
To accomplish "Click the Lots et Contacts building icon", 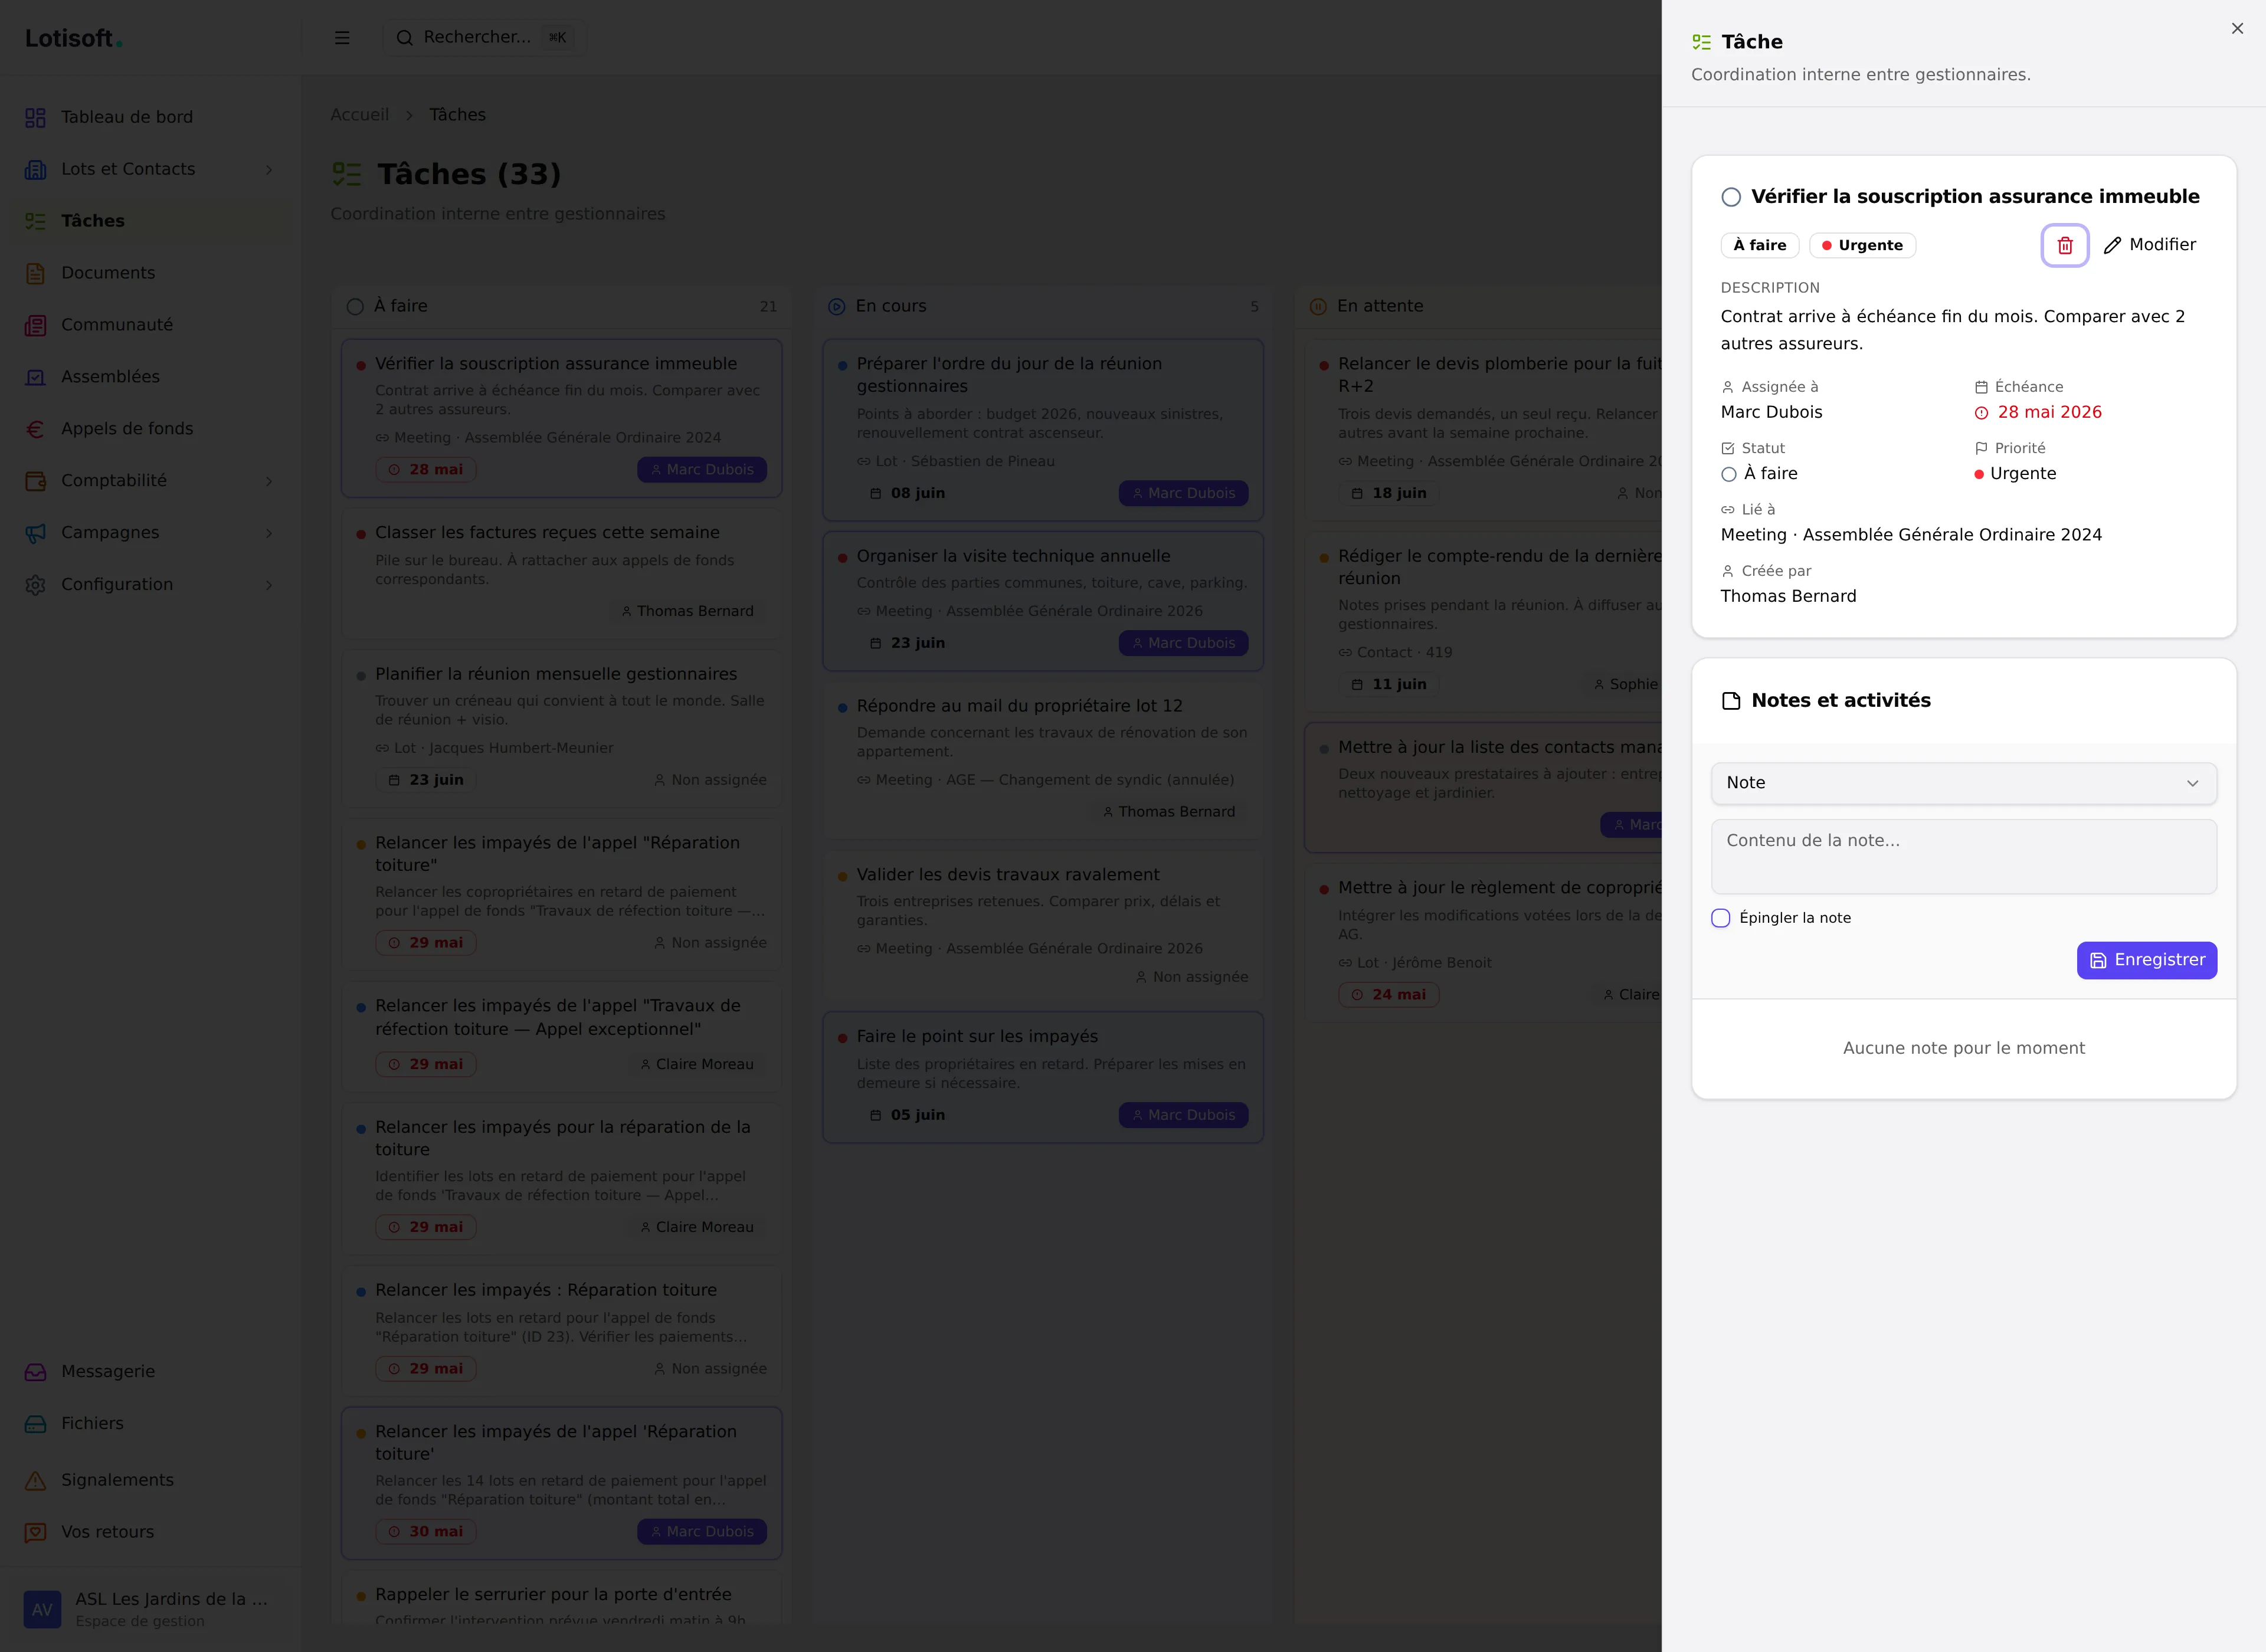I will click(36, 169).
